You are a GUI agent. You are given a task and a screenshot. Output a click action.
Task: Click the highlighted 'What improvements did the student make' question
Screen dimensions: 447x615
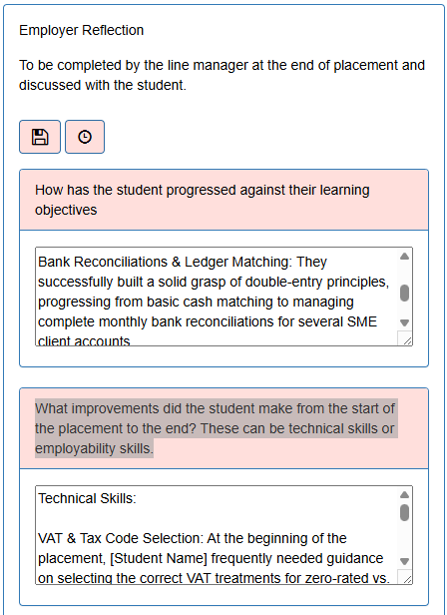pyautogui.click(x=215, y=428)
